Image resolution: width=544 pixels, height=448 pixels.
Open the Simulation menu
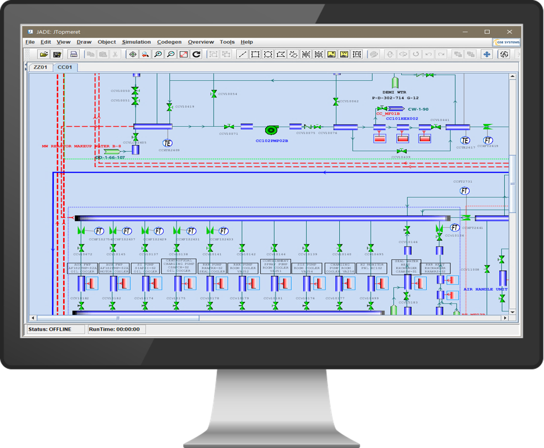coord(136,42)
